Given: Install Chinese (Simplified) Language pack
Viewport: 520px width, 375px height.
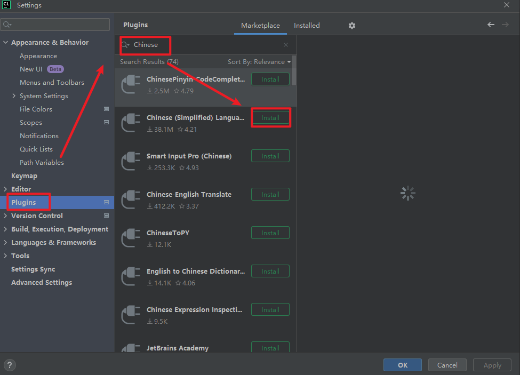Looking at the screenshot, I should tap(270, 118).
